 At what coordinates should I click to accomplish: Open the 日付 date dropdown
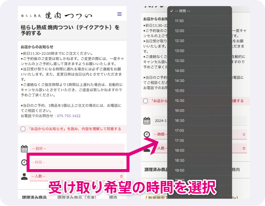click(x=77, y=148)
